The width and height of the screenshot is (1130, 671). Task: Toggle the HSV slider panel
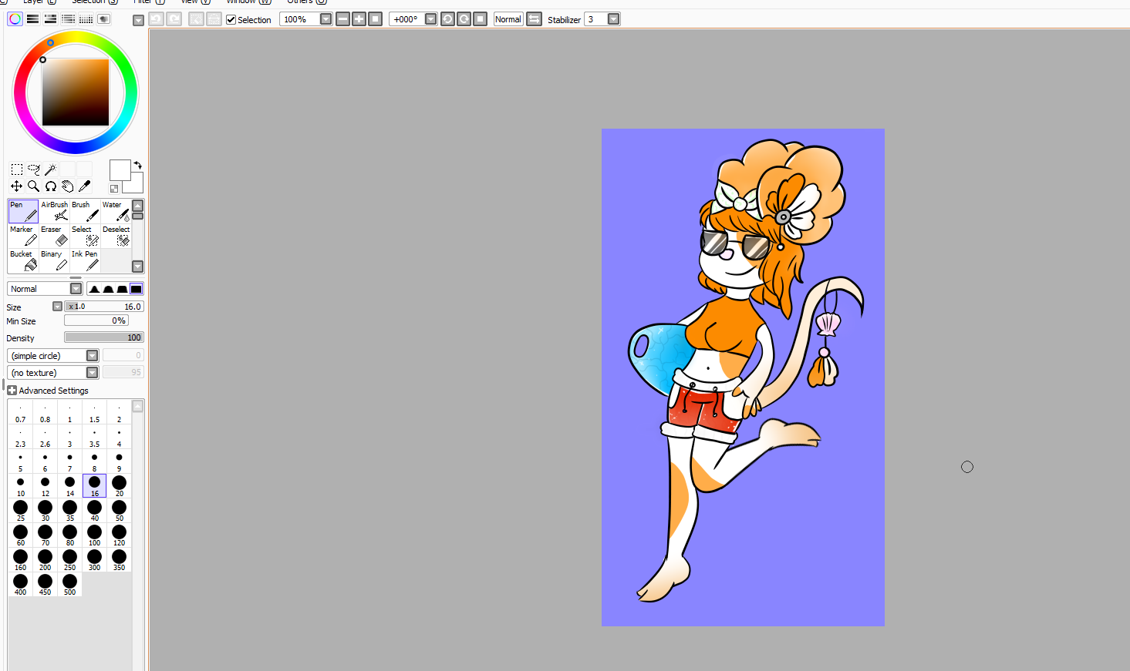click(50, 19)
